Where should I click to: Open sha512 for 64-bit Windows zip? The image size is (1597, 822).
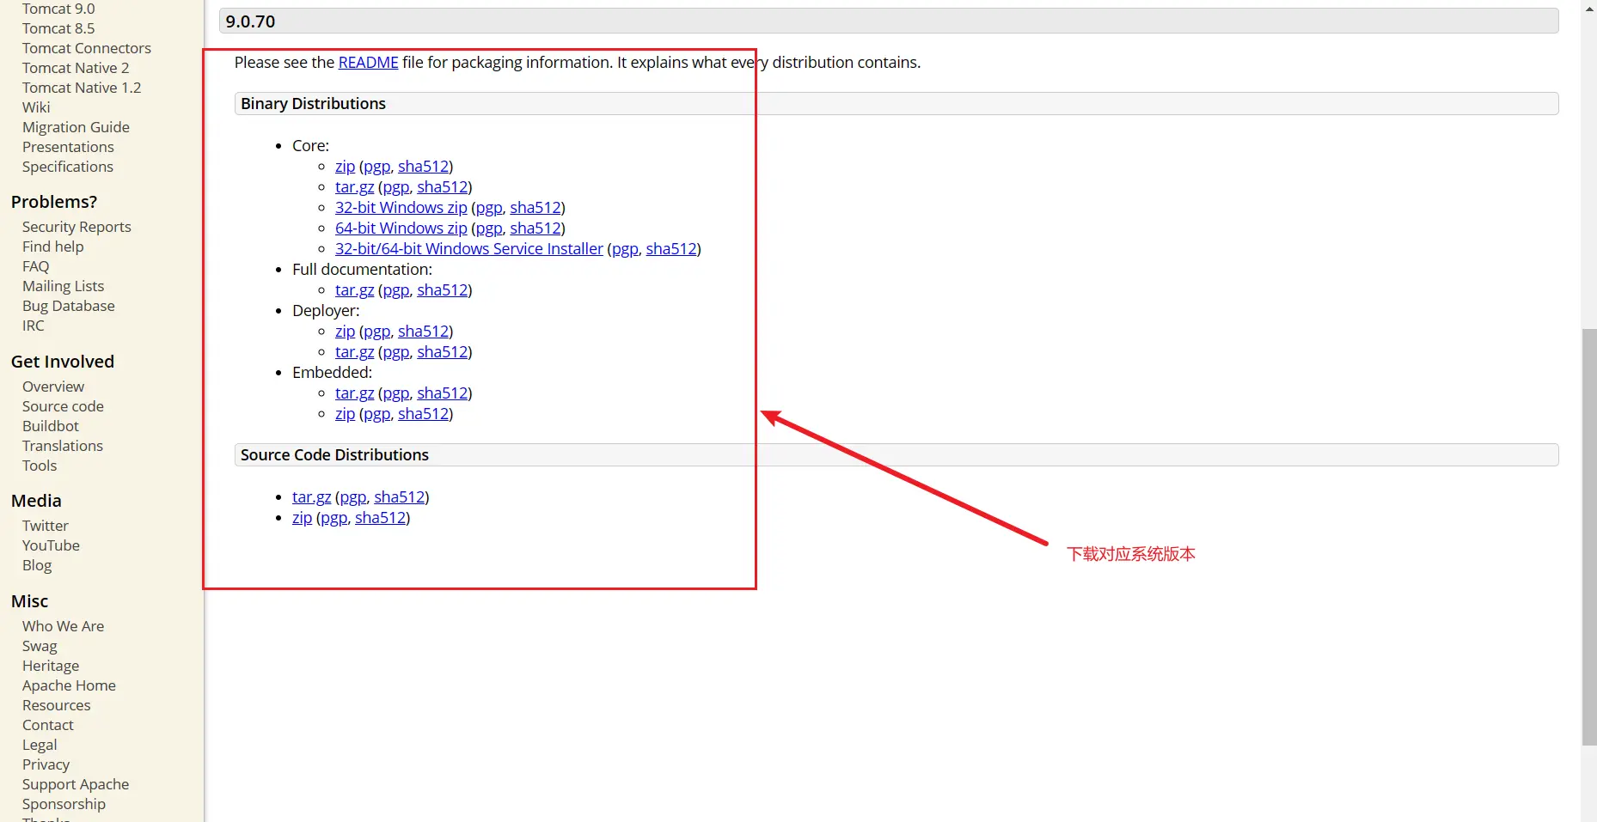tap(535, 228)
